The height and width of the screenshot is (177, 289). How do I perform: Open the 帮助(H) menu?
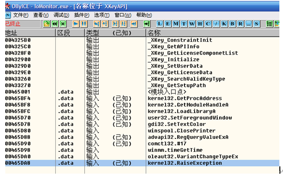click(144, 15)
